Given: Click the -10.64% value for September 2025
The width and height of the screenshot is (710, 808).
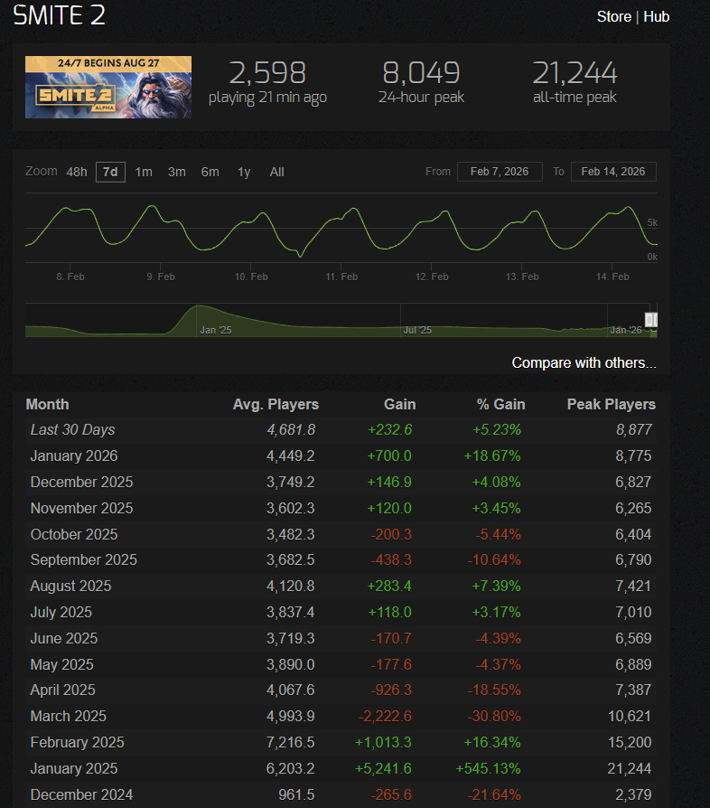Looking at the screenshot, I should click(494, 559).
